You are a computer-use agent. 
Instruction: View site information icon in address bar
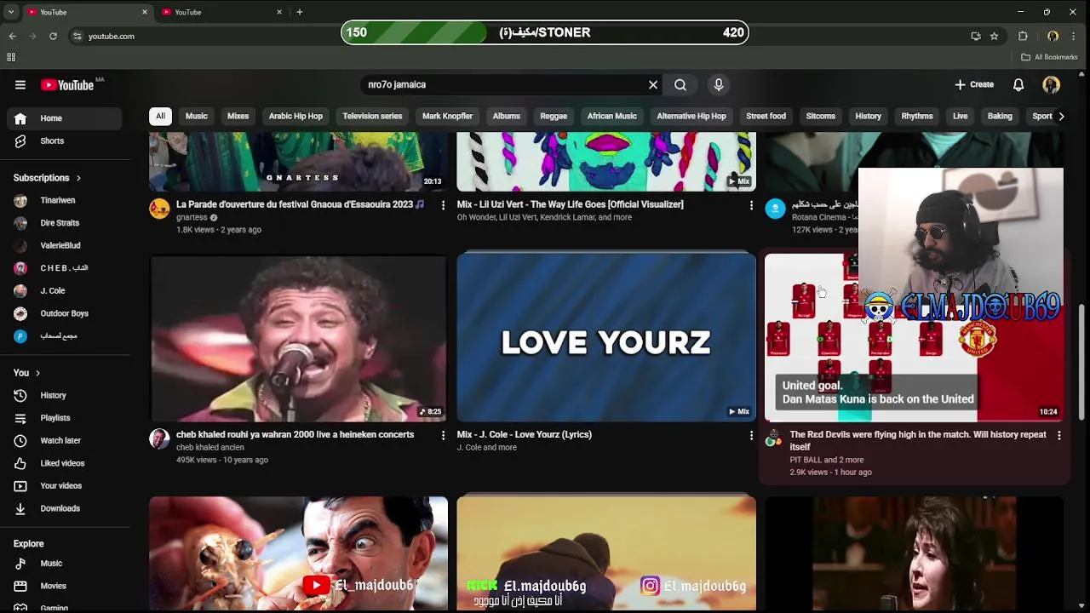click(x=77, y=36)
